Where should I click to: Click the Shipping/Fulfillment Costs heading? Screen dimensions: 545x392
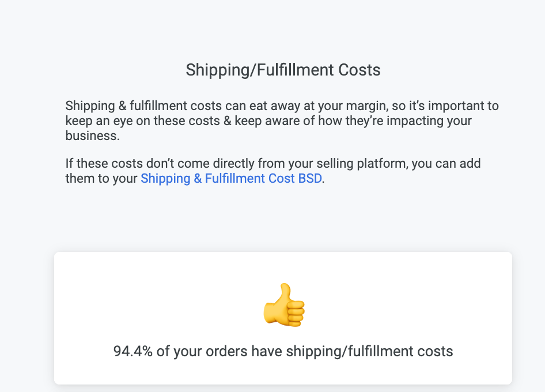pyautogui.click(x=283, y=70)
